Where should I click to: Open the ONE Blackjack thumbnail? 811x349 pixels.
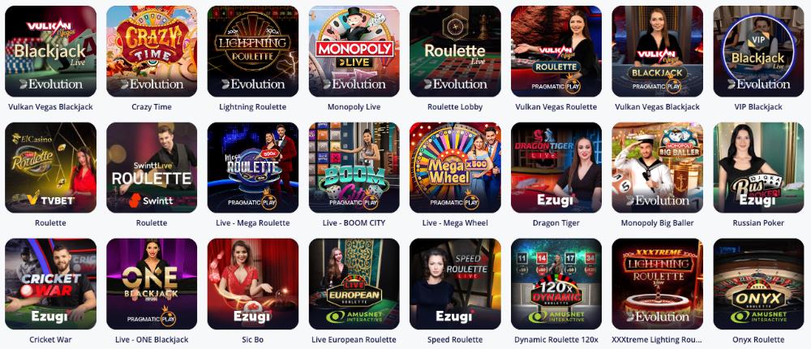(152, 284)
